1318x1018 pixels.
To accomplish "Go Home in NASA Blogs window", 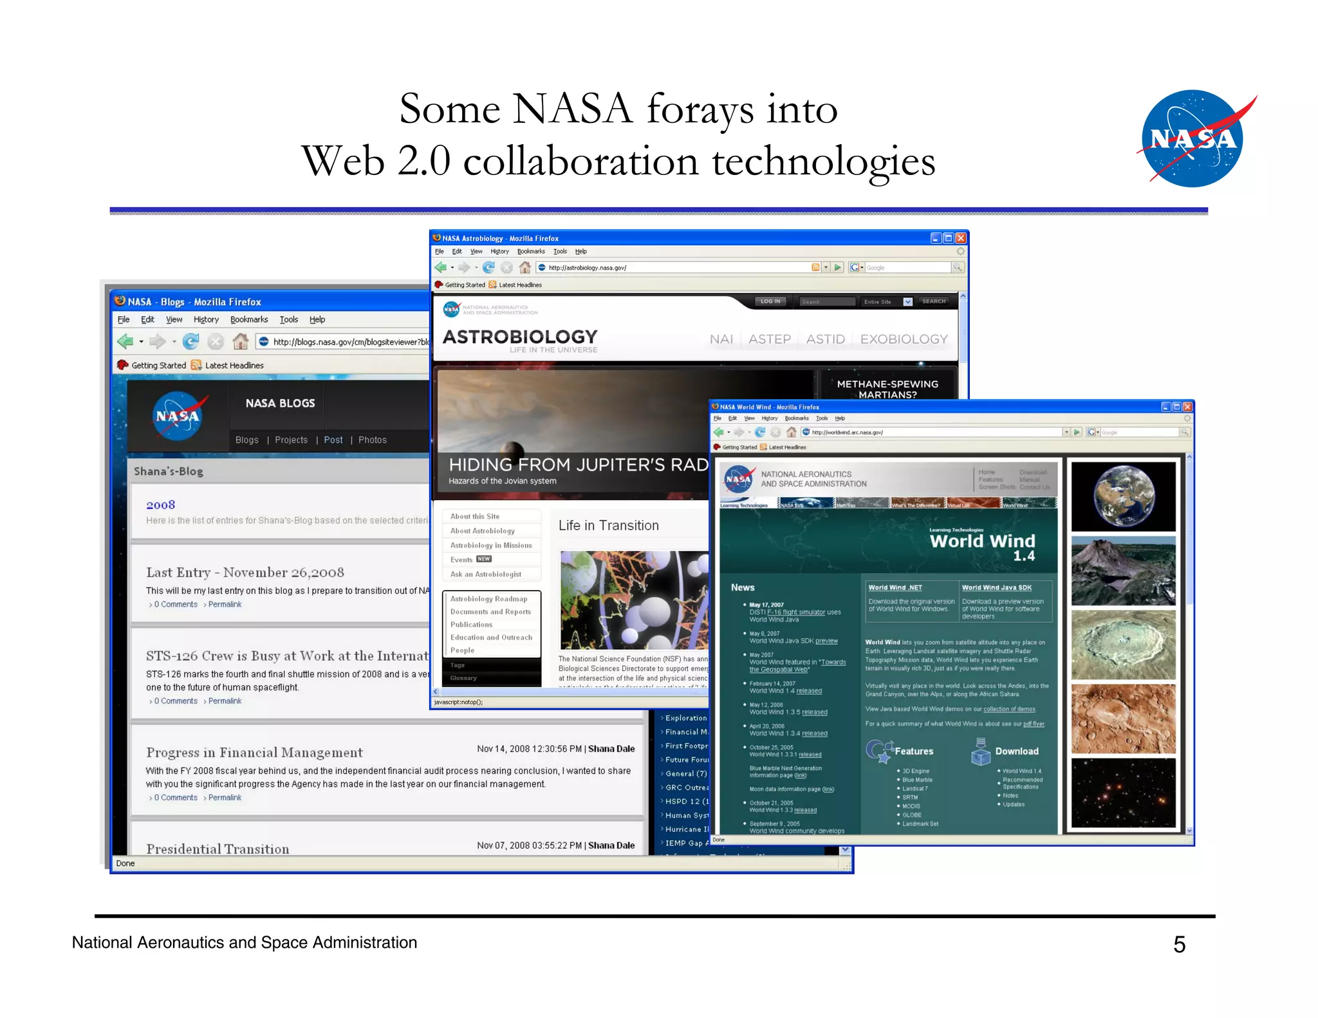I will pyautogui.click(x=241, y=342).
